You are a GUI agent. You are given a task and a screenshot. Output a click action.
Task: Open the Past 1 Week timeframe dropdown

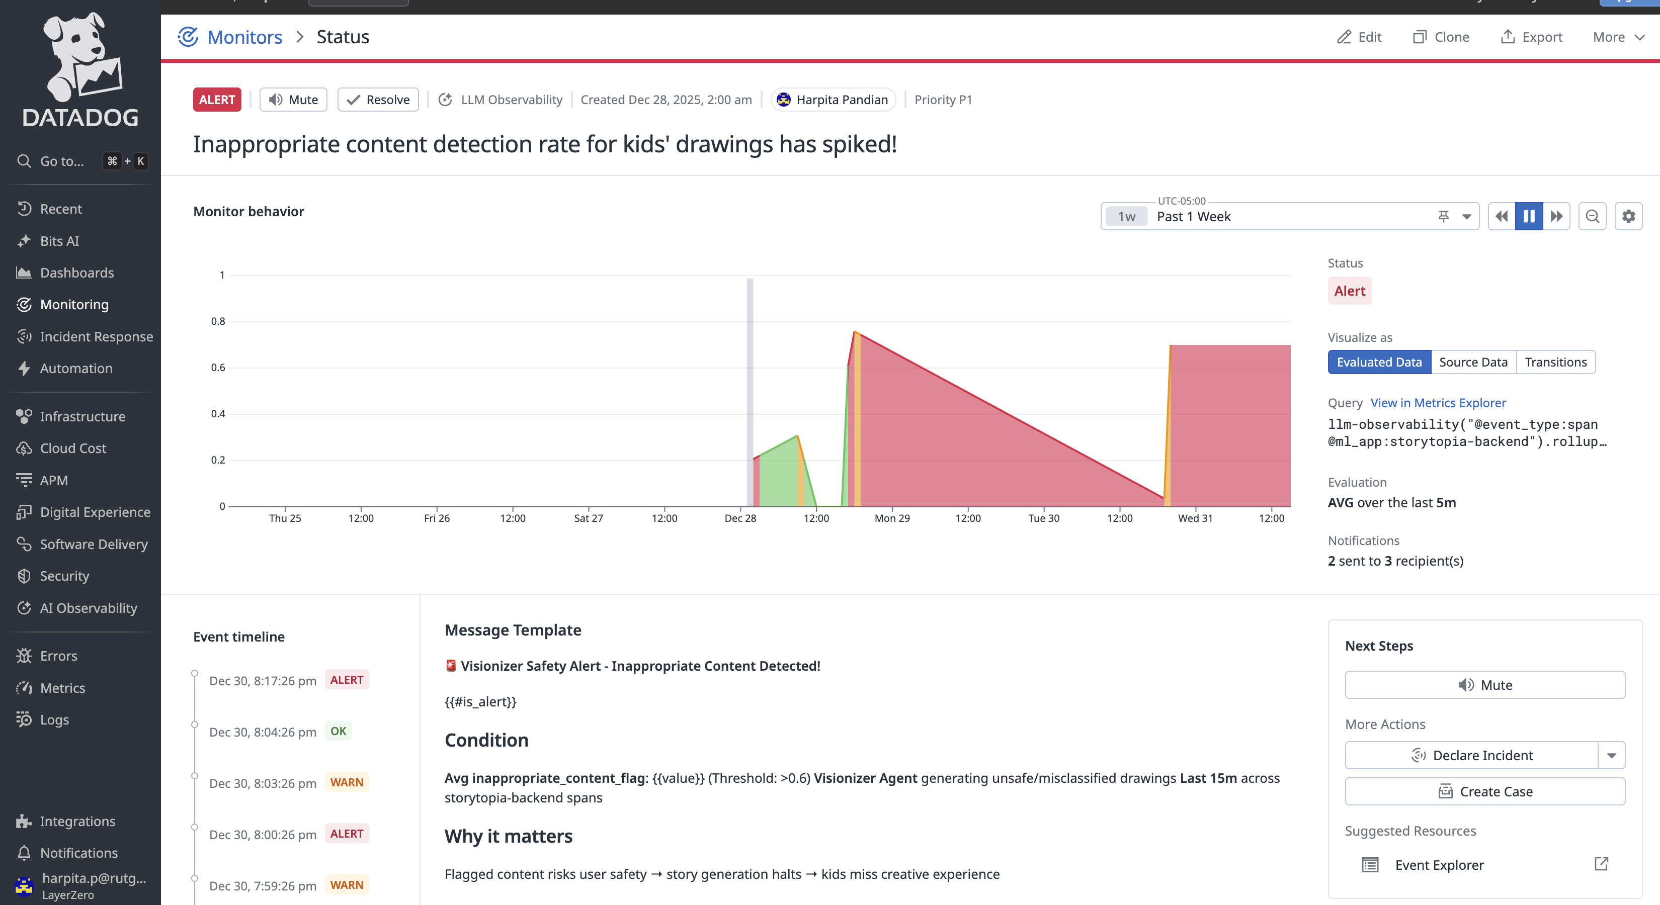click(x=1466, y=216)
